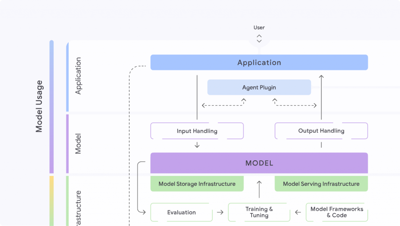Select the Model sidebar label

click(78, 143)
